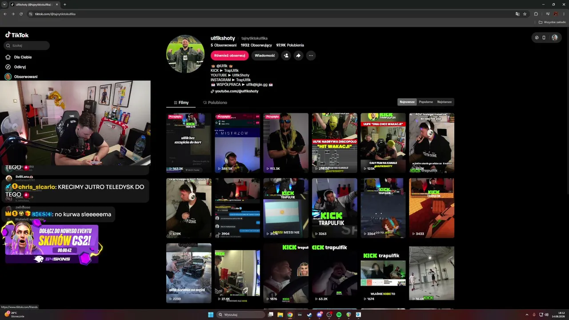Open the pinned video with 113.3K views

coord(286,143)
